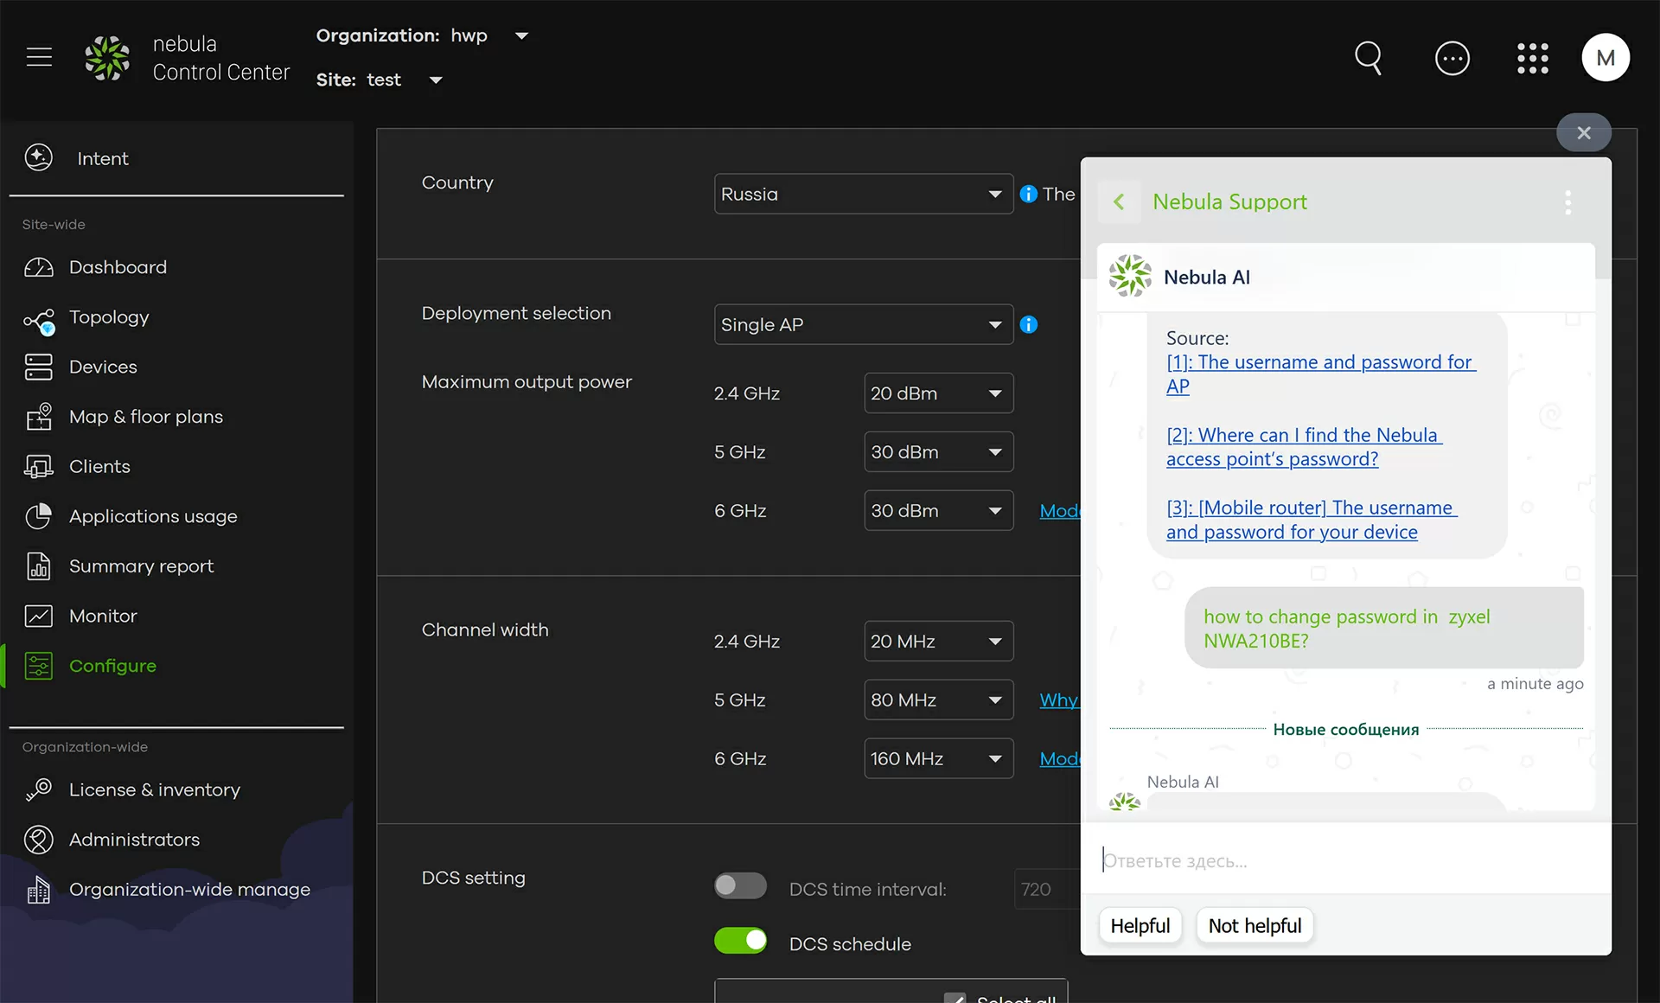Disable the DCS schedule switch

point(740,941)
